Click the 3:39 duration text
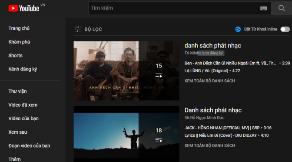 (286, 63)
